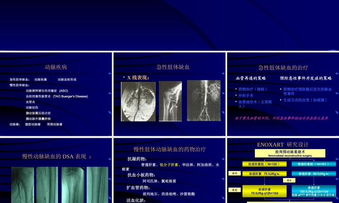Click the 术中 label box
The image size is (339, 203).
tap(235, 173)
